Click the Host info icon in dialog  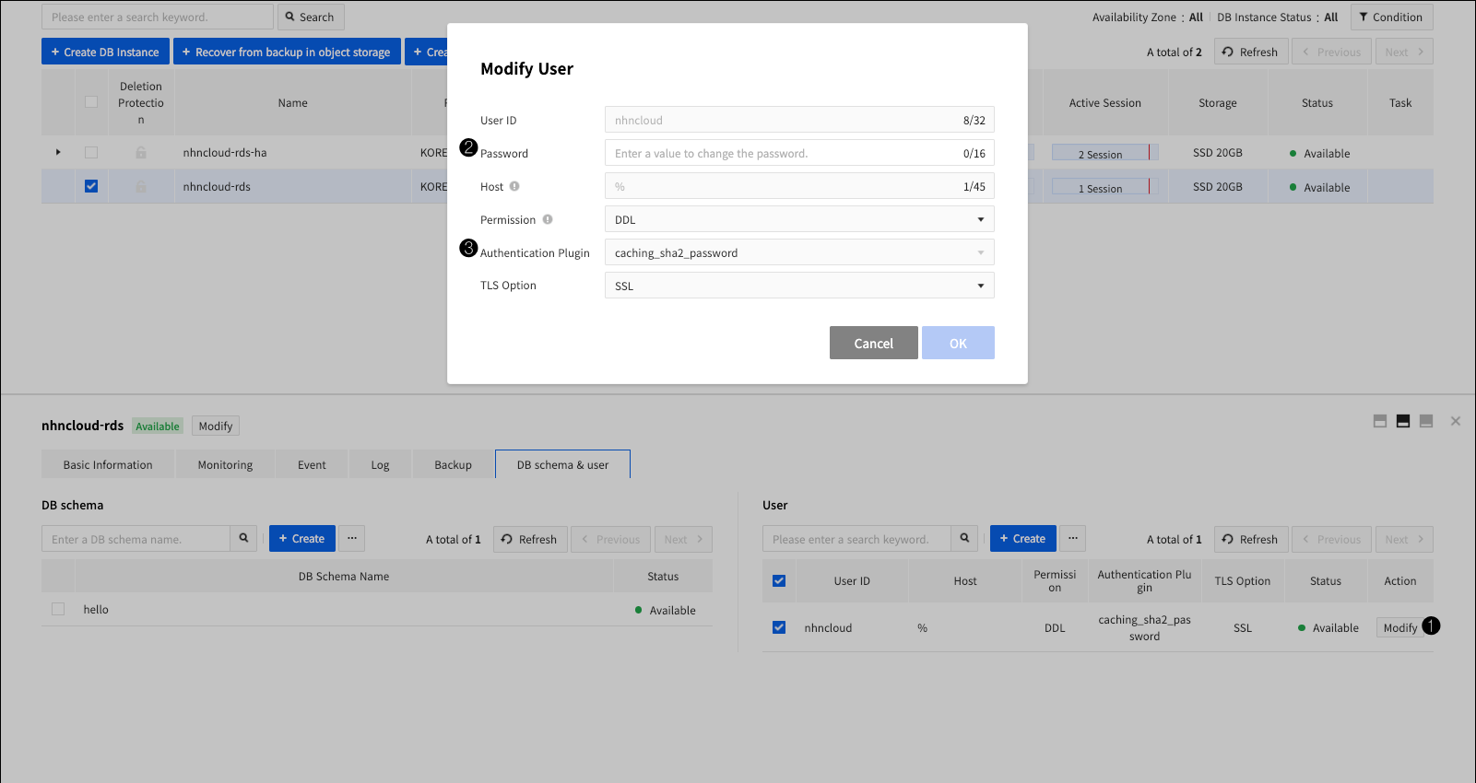[x=514, y=186]
